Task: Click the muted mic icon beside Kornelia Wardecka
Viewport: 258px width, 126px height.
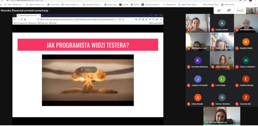Action: click(188, 67)
